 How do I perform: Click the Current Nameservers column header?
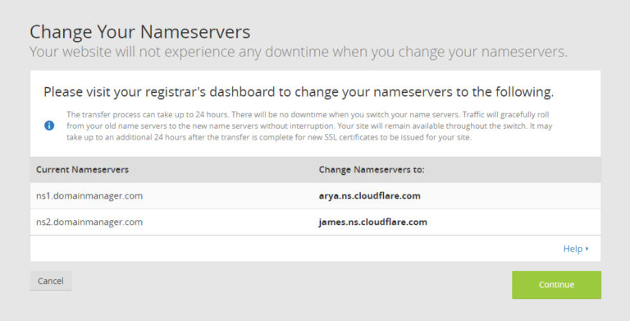[x=82, y=170]
